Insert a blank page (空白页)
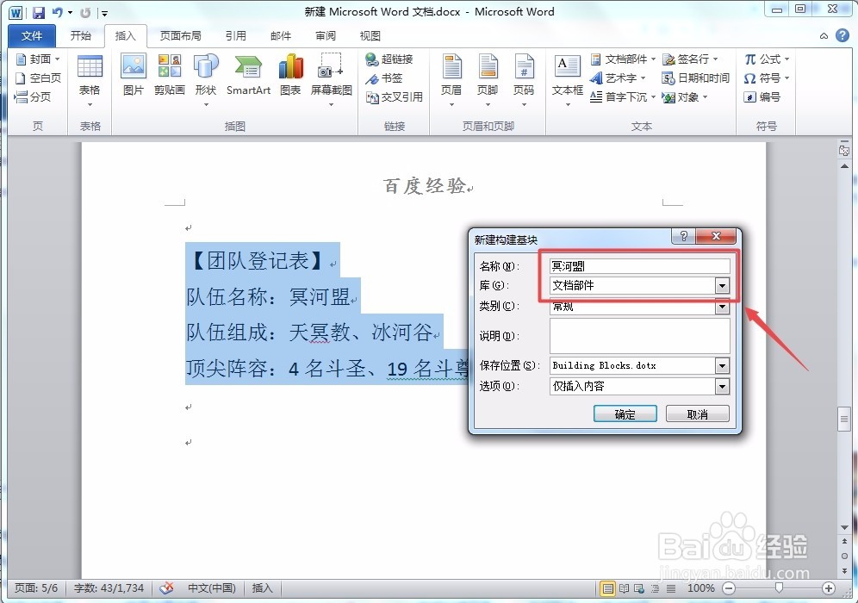This screenshot has height=603, width=858. (38, 78)
